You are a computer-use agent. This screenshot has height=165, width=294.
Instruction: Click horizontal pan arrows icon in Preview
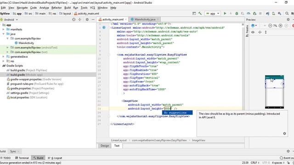point(260,32)
